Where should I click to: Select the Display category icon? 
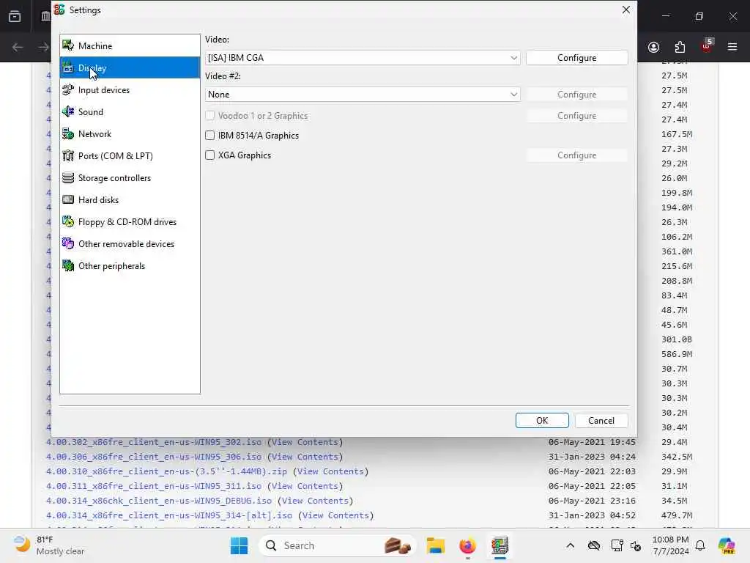click(x=68, y=68)
